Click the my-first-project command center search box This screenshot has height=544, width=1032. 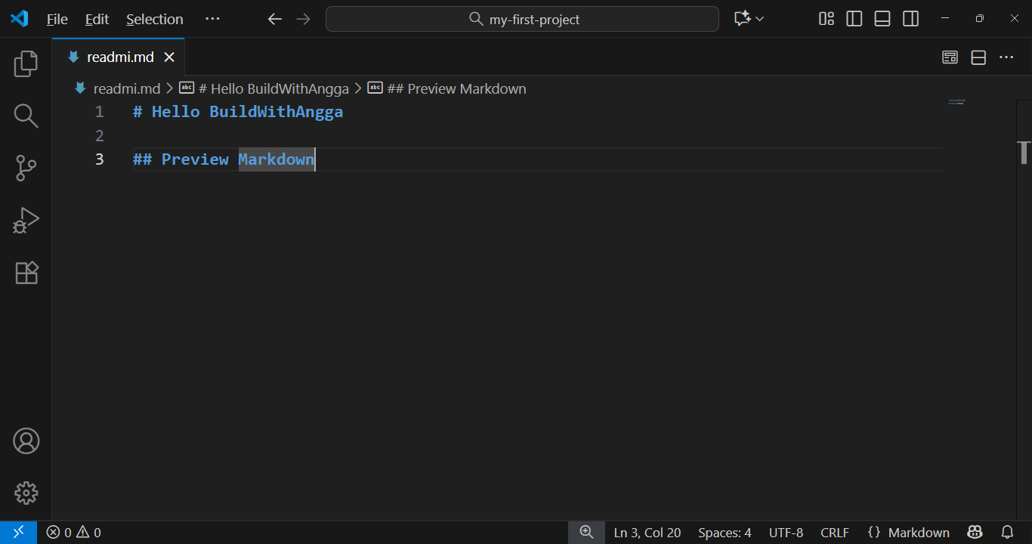522,19
